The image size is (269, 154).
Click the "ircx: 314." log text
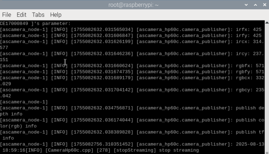(x=250, y=42)
